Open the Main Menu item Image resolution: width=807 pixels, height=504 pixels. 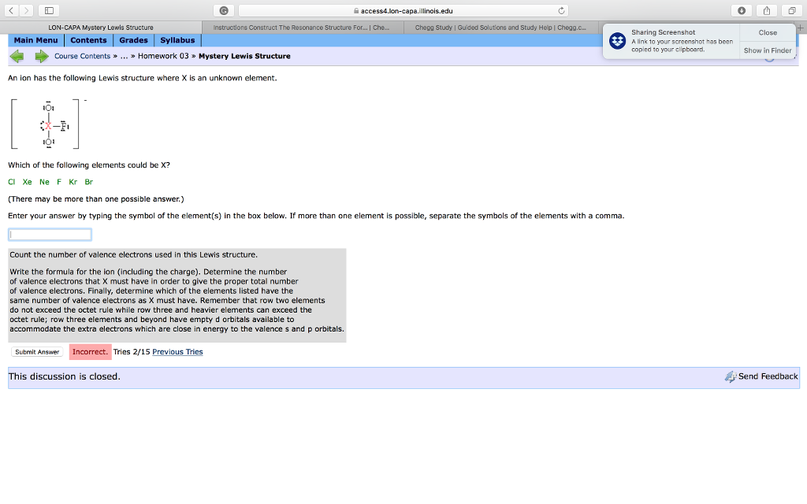(35, 39)
